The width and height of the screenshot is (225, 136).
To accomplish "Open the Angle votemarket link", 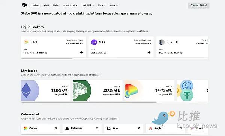I will coord(165,128).
